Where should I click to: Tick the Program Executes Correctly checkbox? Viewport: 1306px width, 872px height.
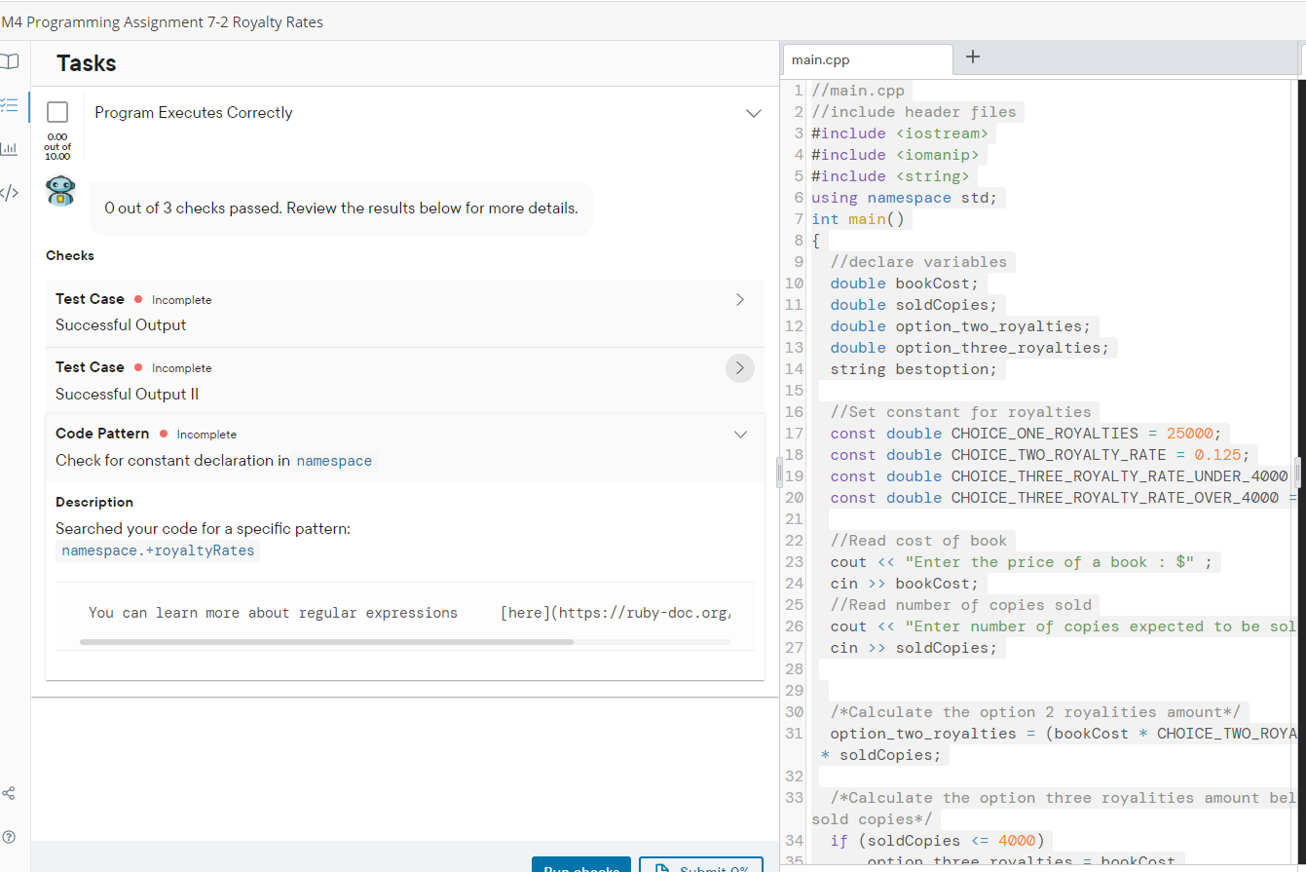(57, 112)
